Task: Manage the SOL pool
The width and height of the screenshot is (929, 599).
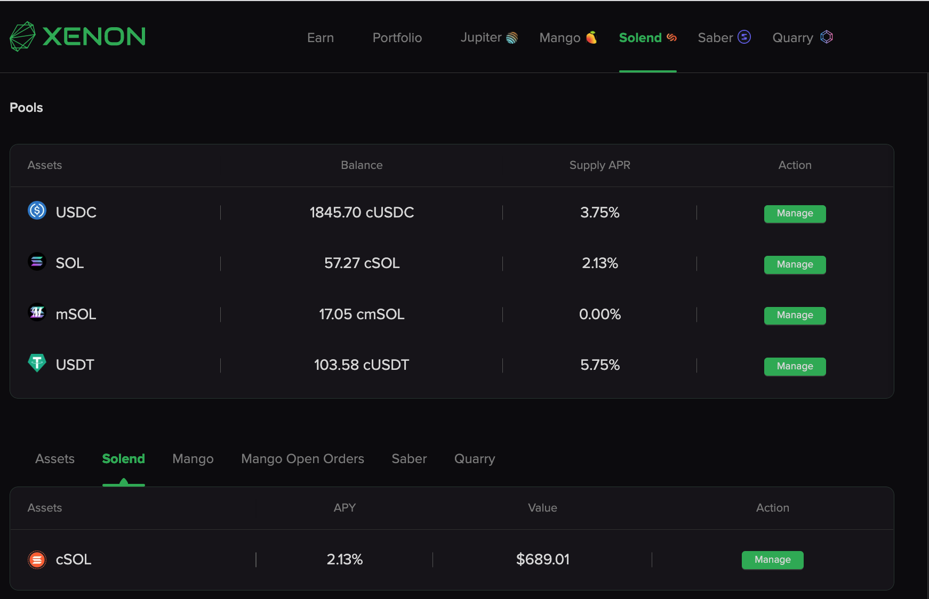Action: tap(795, 265)
